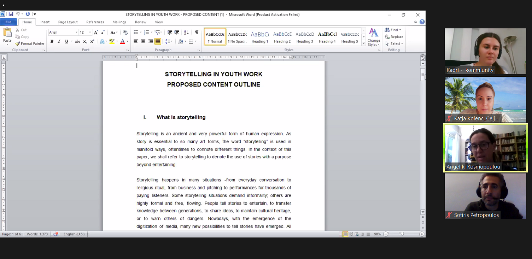Shrink font size with the small A icon
The height and width of the screenshot is (259, 532).
pos(103,33)
